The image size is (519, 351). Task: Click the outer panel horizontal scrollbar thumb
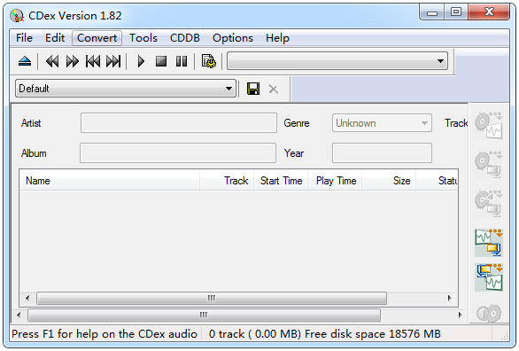click(x=204, y=315)
